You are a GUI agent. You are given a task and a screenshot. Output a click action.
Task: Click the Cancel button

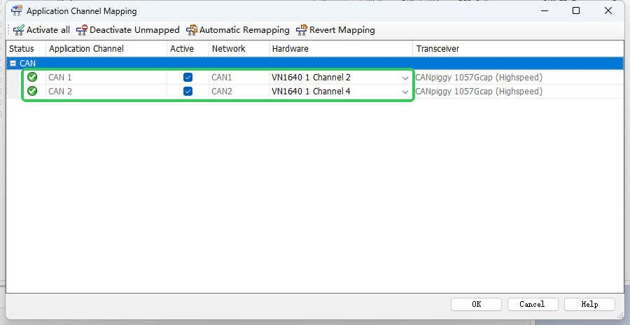tap(533, 304)
